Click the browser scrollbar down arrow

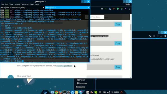(x=131, y=77)
